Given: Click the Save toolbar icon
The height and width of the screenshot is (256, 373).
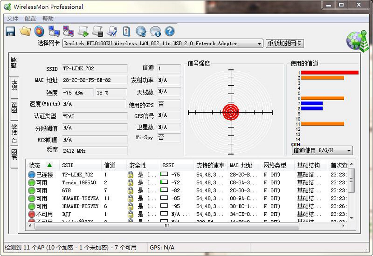Looking at the screenshot, I should [10, 31].
